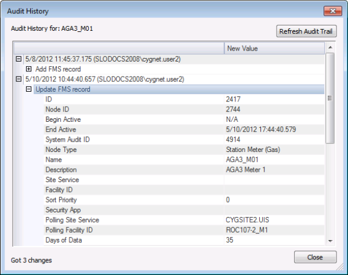Click the value 5/10/2012 17:44:40.579
Viewport: 348px width, 275px height.
[x=261, y=129]
